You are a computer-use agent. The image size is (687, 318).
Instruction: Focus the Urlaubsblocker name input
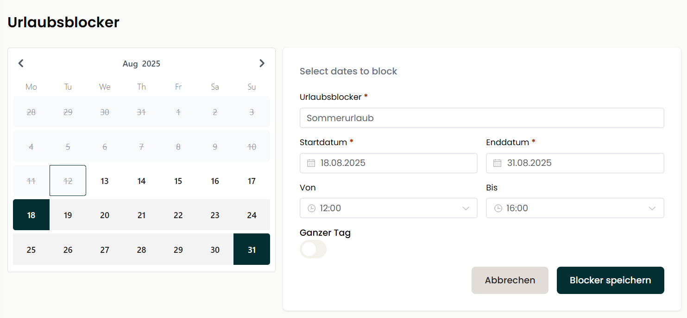click(x=482, y=118)
